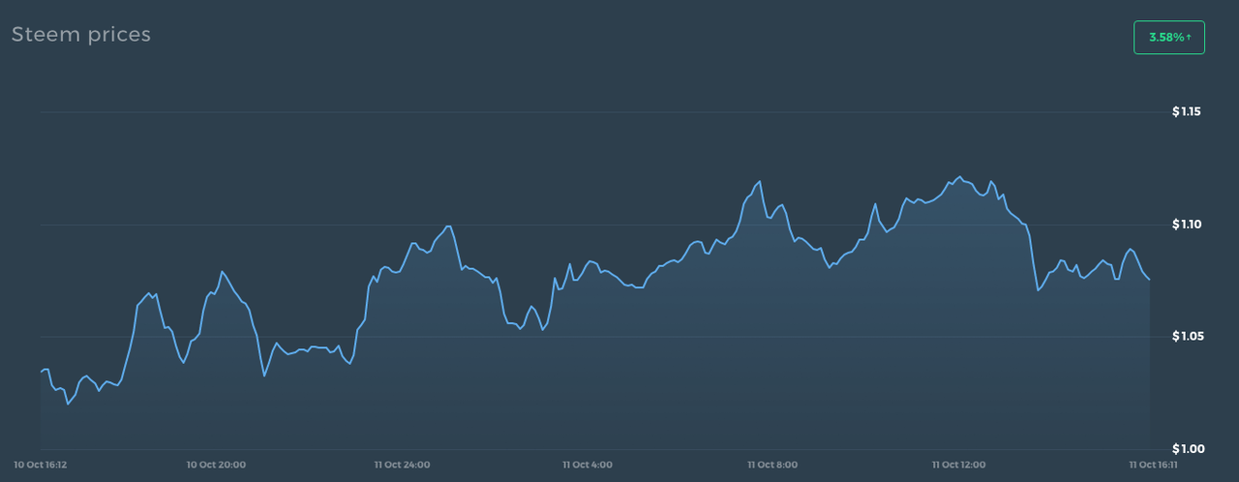Click the $1.00 price axis label
Screen dimensions: 1239x482
tap(1186, 449)
